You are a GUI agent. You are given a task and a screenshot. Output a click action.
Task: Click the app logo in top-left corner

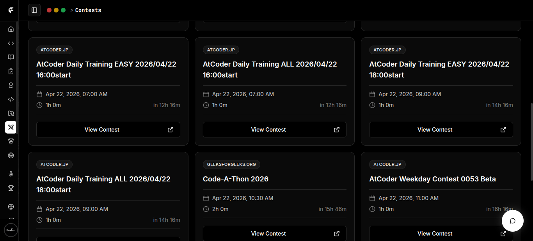[x=11, y=10]
